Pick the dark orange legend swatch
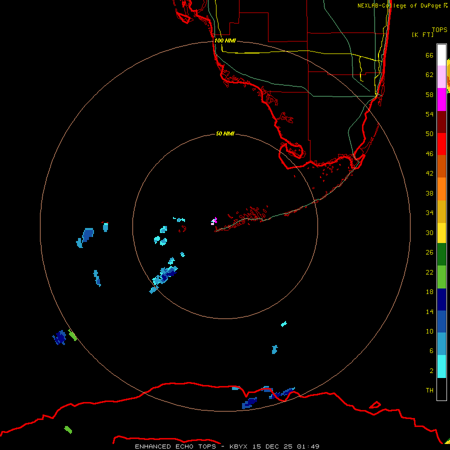The image size is (450, 450). [x=441, y=166]
